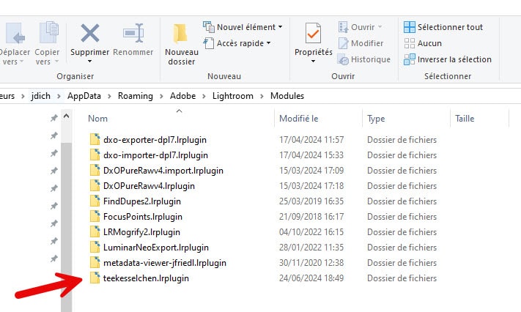Sort by the Type column header
The height and width of the screenshot is (312, 521).
point(376,119)
